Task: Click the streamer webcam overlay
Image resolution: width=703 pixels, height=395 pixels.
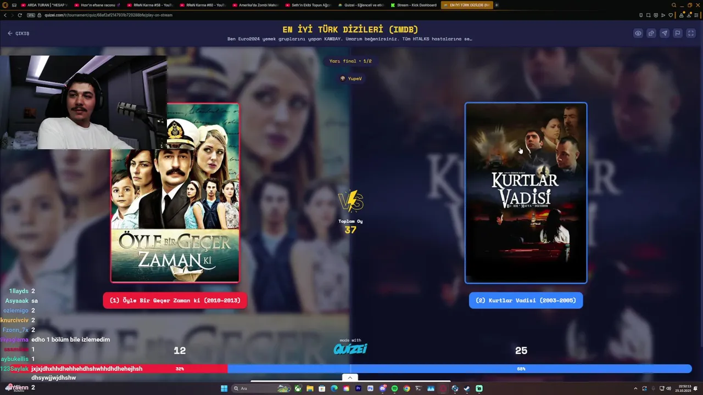Action: [83, 102]
